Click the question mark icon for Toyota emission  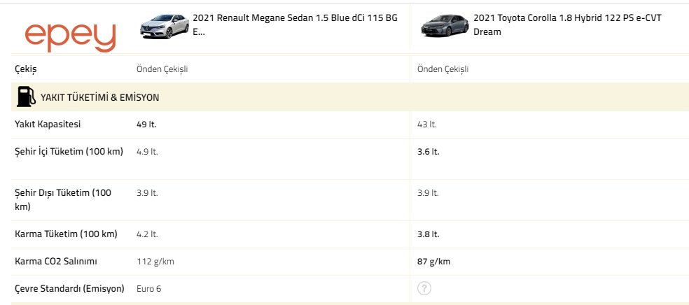click(x=424, y=288)
